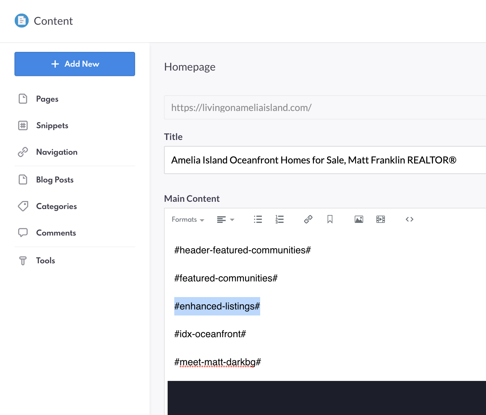This screenshot has height=415, width=486.
Task: Click the Snippets hash icon
Action: coord(23,125)
